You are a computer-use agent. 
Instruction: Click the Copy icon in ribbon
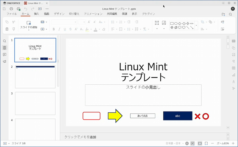[x=7, y=22]
